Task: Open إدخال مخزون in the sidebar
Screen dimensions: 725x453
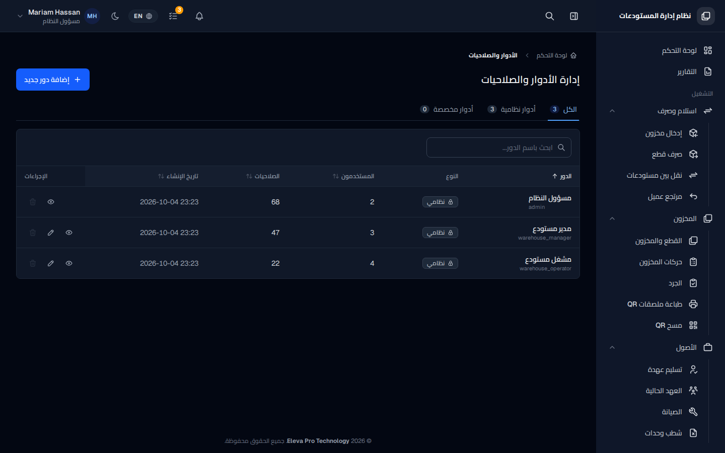Action: pos(654,133)
